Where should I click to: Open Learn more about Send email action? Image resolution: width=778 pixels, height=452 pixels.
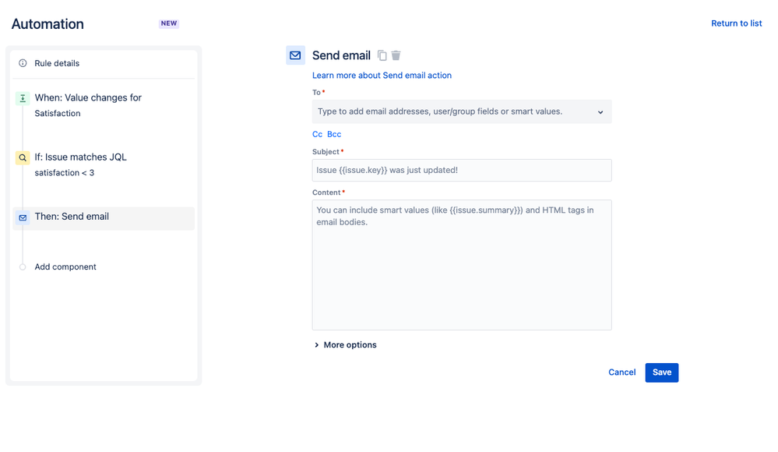pos(382,76)
